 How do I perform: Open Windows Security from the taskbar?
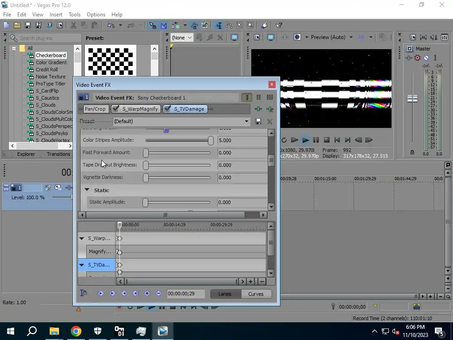(x=98, y=331)
